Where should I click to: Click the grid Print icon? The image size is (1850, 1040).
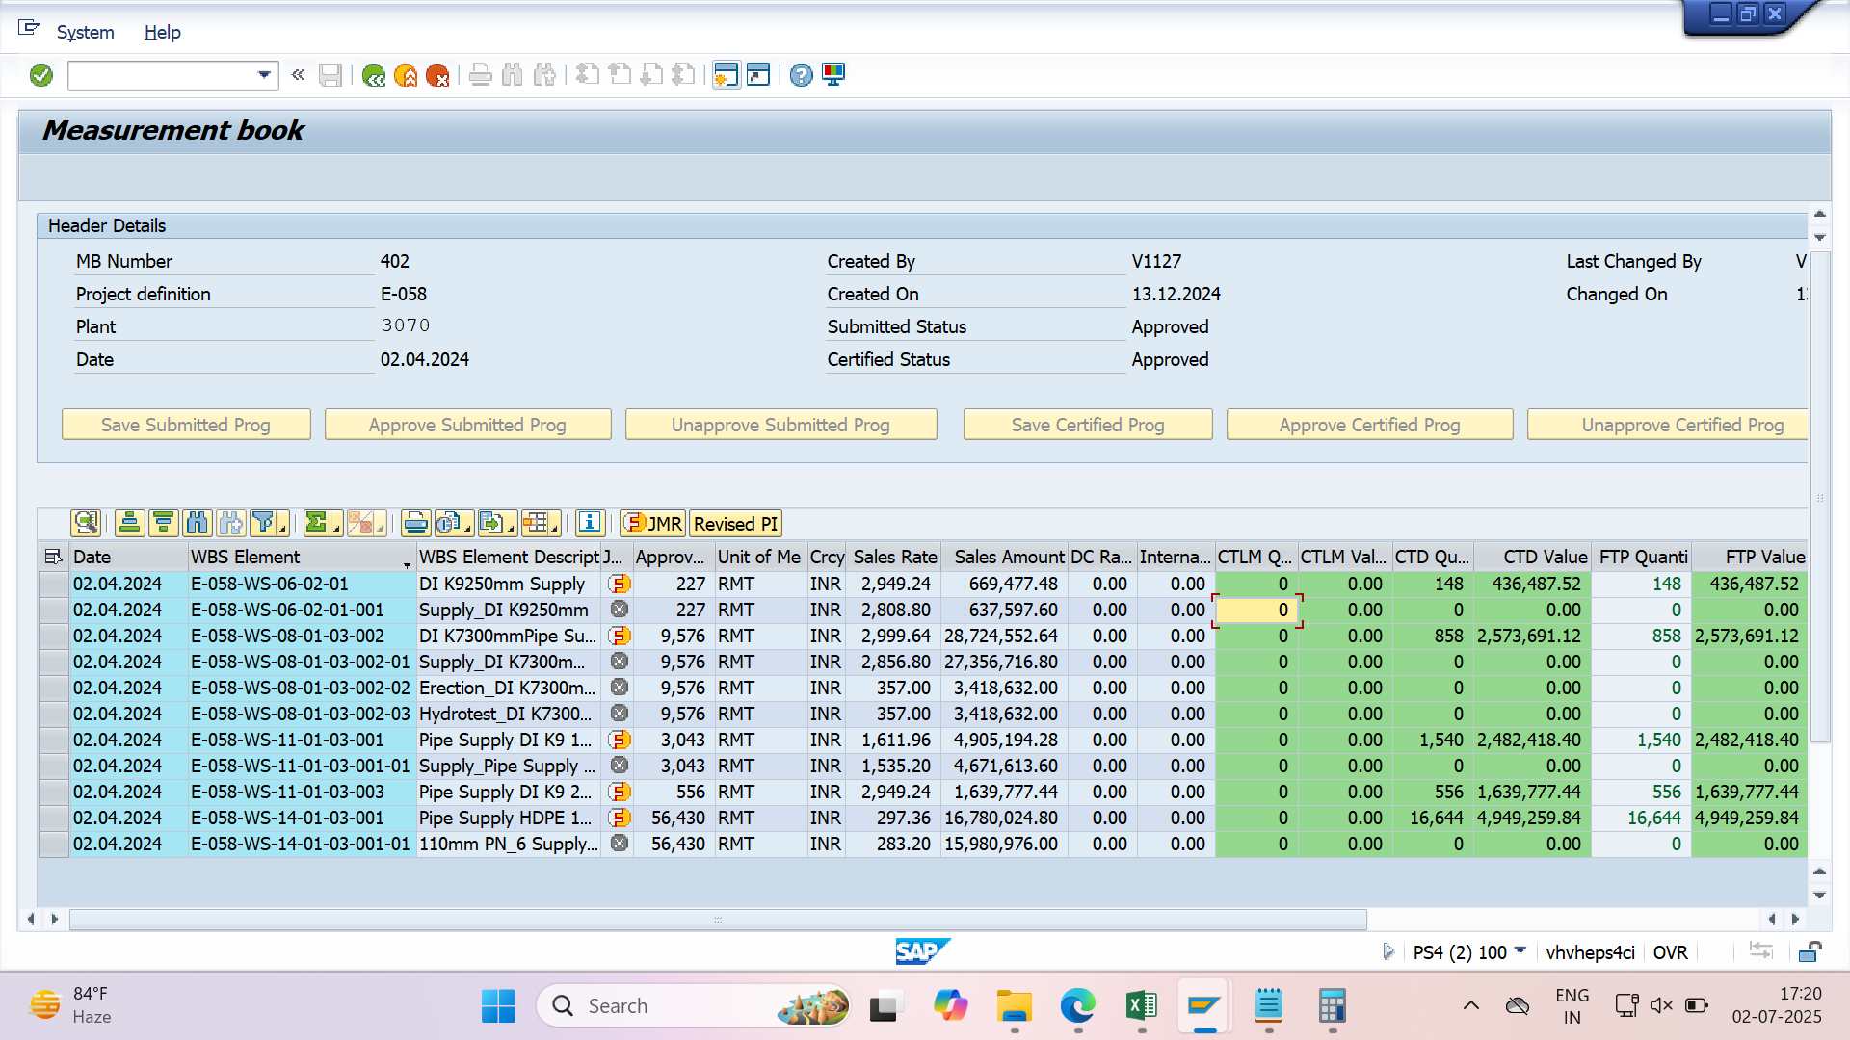pyautogui.click(x=415, y=523)
